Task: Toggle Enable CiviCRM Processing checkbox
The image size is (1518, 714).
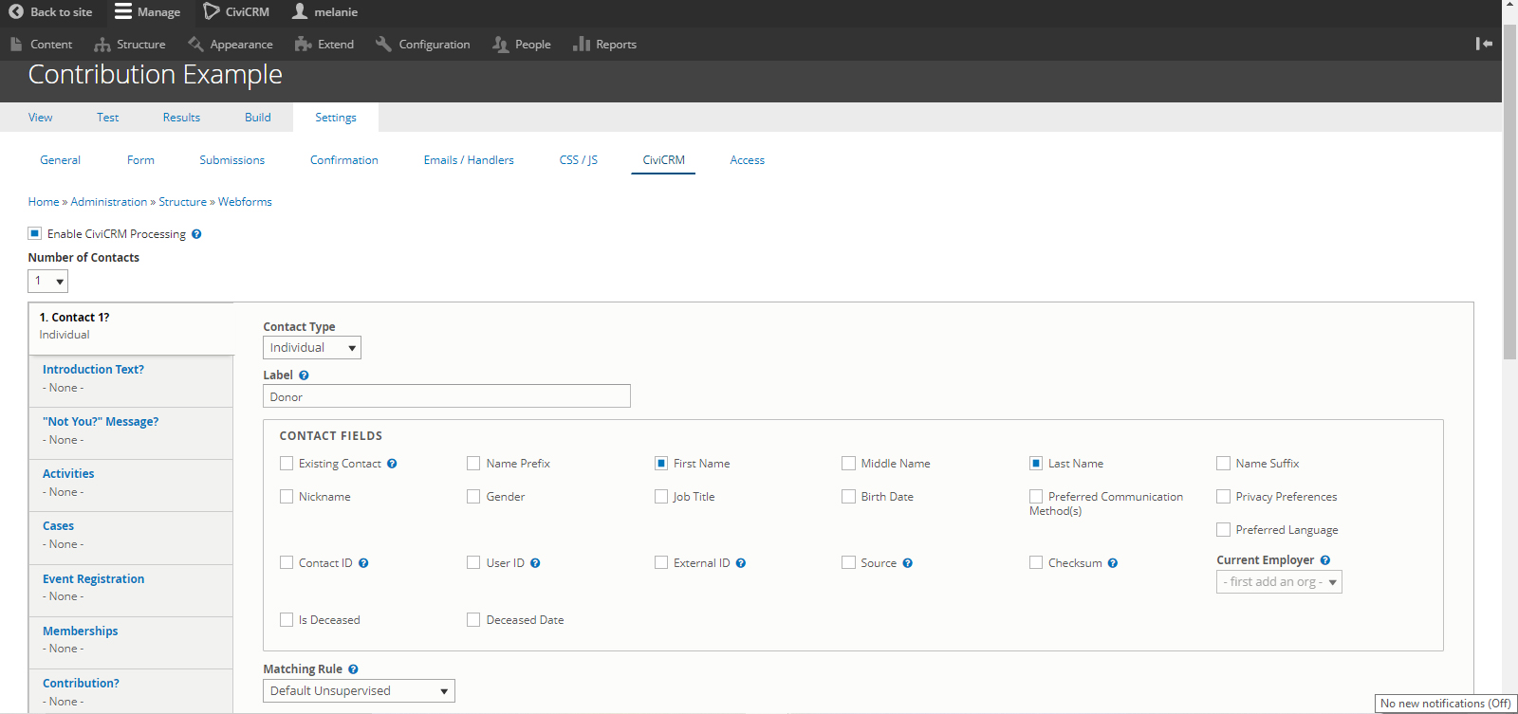Action: pos(35,233)
